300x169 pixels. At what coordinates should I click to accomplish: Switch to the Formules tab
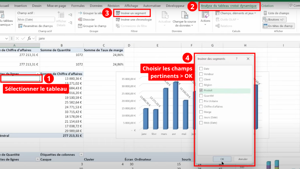click(78, 6)
